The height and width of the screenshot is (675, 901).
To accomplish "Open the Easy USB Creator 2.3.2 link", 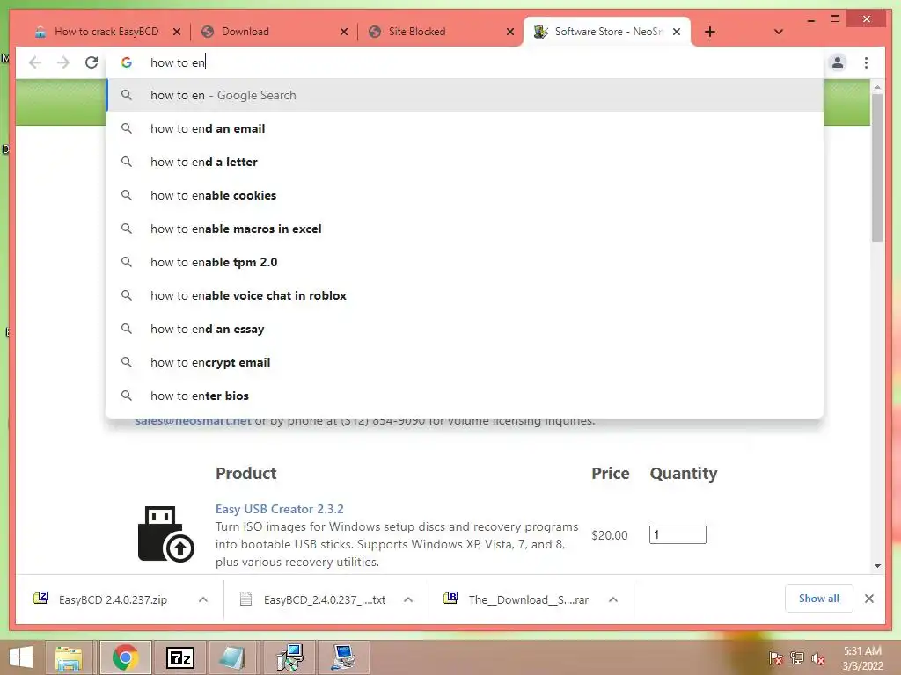I will pyautogui.click(x=279, y=509).
